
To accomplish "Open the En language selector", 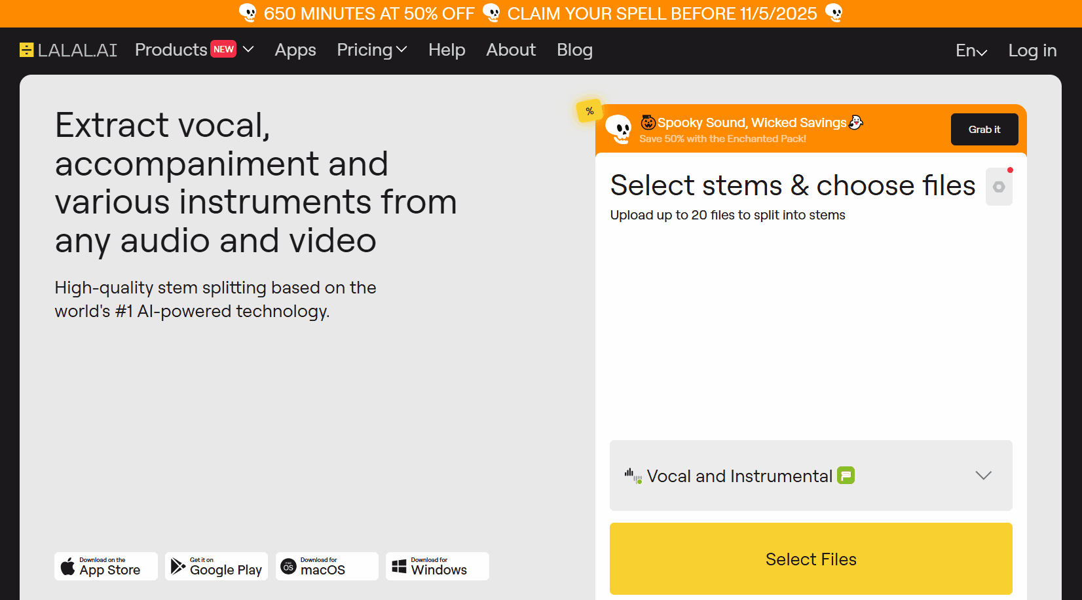I will 971,50.
